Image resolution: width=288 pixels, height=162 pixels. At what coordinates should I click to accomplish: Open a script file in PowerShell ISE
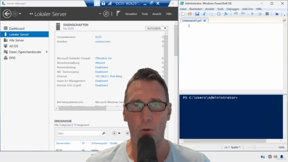tap(190, 14)
